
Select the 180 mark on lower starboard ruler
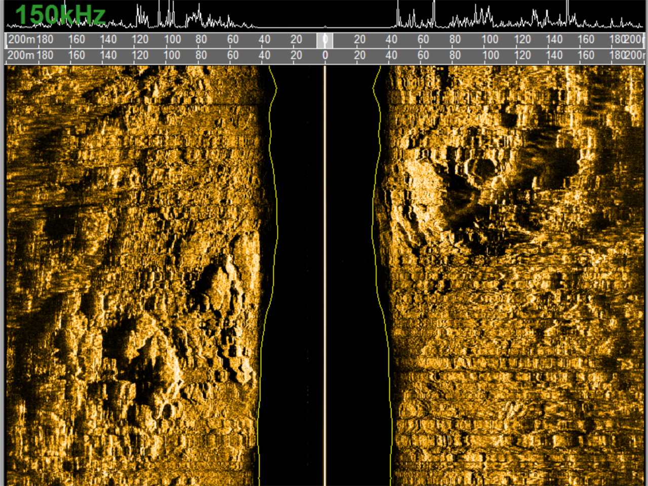pos(617,55)
